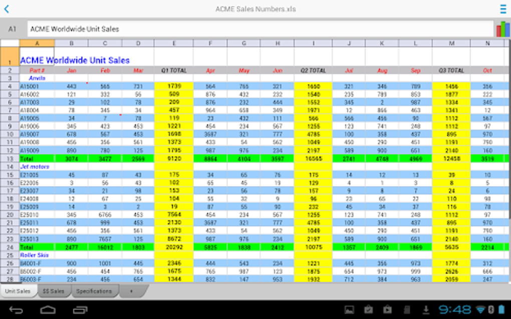This screenshot has width=511, height=319.
Task: Select column I header
Action: point(313,43)
